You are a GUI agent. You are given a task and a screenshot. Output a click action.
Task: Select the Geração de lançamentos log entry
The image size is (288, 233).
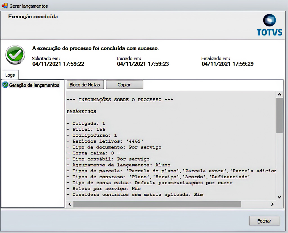pos(34,85)
